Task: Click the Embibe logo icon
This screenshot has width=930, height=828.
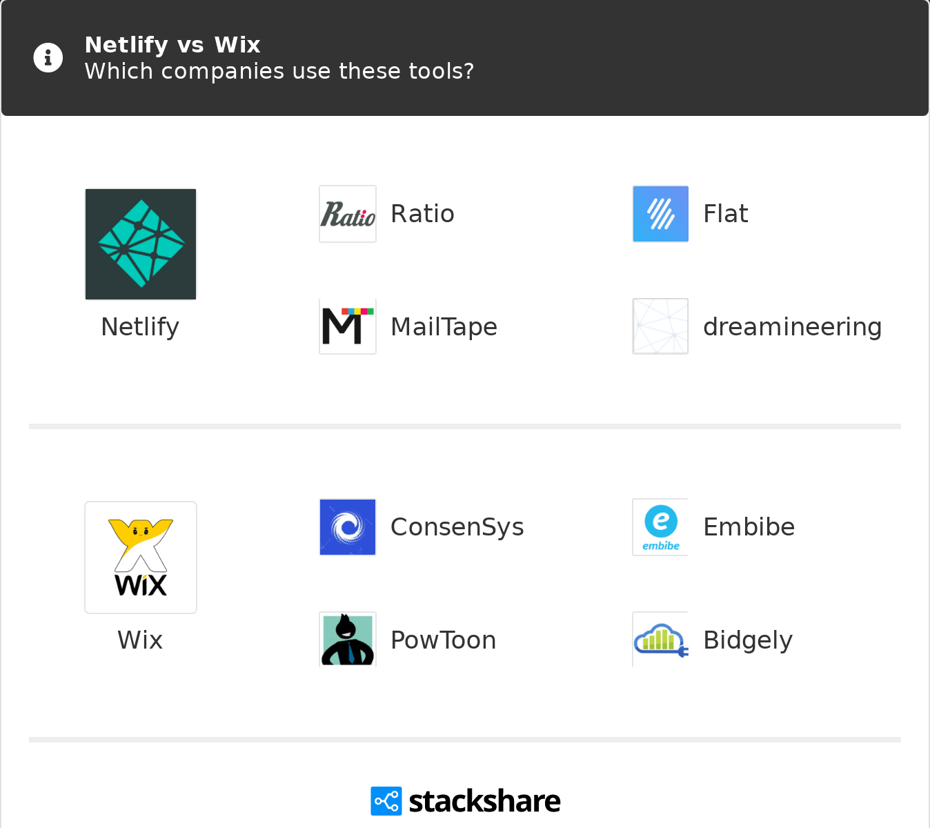Action: (661, 527)
